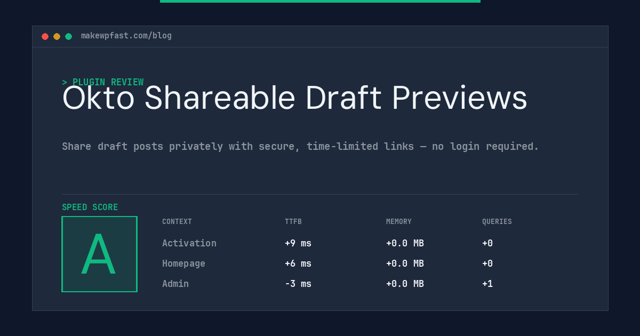640x336 pixels.
Task: Click the Admin row '+1' queries value
Action: (487, 284)
